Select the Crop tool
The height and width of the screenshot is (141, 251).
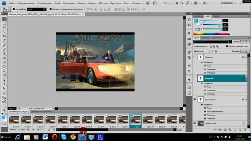coord(4,36)
